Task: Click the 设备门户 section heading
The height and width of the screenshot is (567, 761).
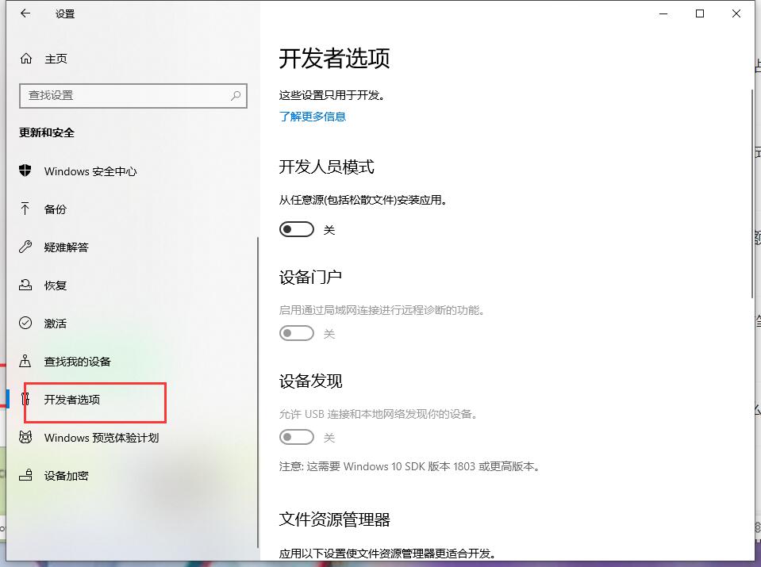Action: click(310, 277)
